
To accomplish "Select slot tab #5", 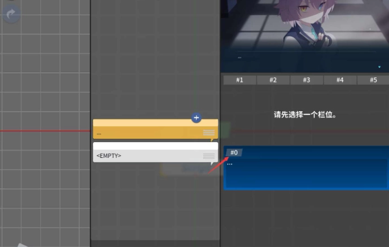I will [x=373, y=80].
